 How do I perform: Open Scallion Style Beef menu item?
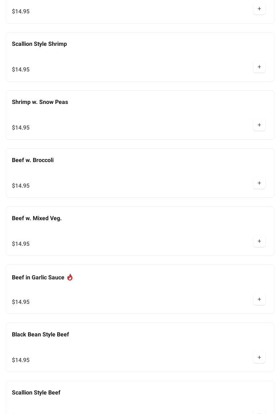[x=36, y=393]
